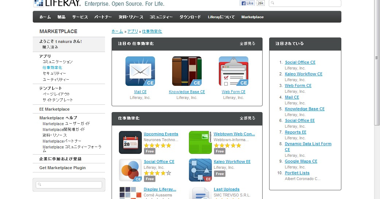The height and width of the screenshot is (199, 380).
Task: Click 全部見る in the 注目の仕事効率化 header
Action: pyautogui.click(x=247, y=44)
